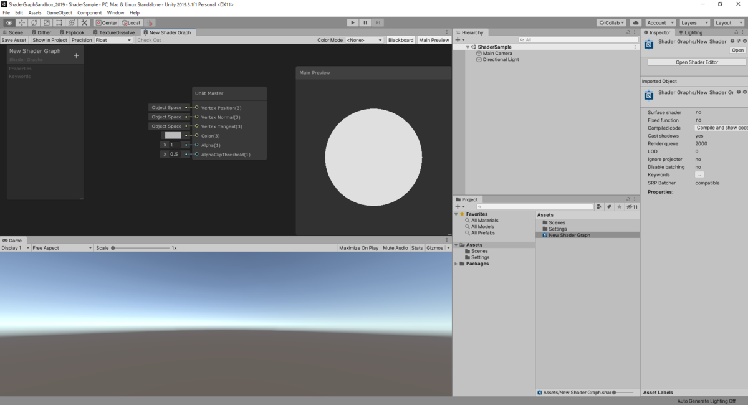
Task: Select Directional Light in Hierarchy
Action: [x=501, y=60]
